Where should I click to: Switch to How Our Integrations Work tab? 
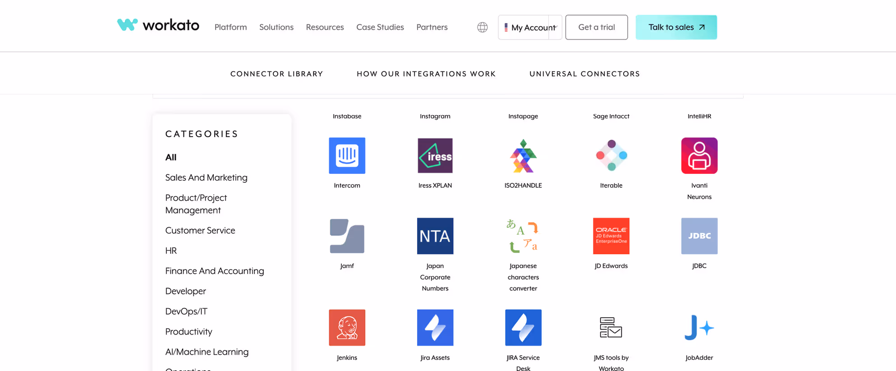tap(426, 74)
